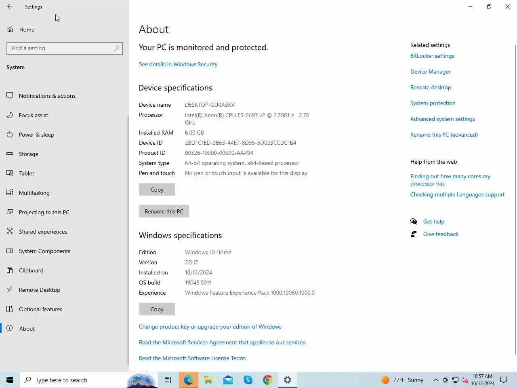Click the Home icon in sidebar

pyautogui.click(x=10, y=30)
